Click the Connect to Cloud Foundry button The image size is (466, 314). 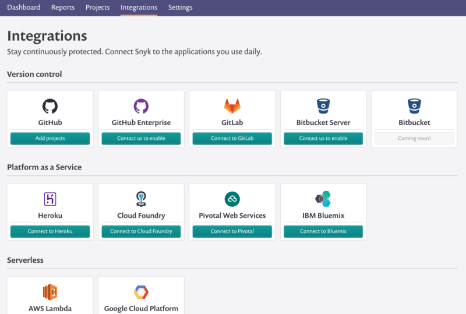coord(141,231)
